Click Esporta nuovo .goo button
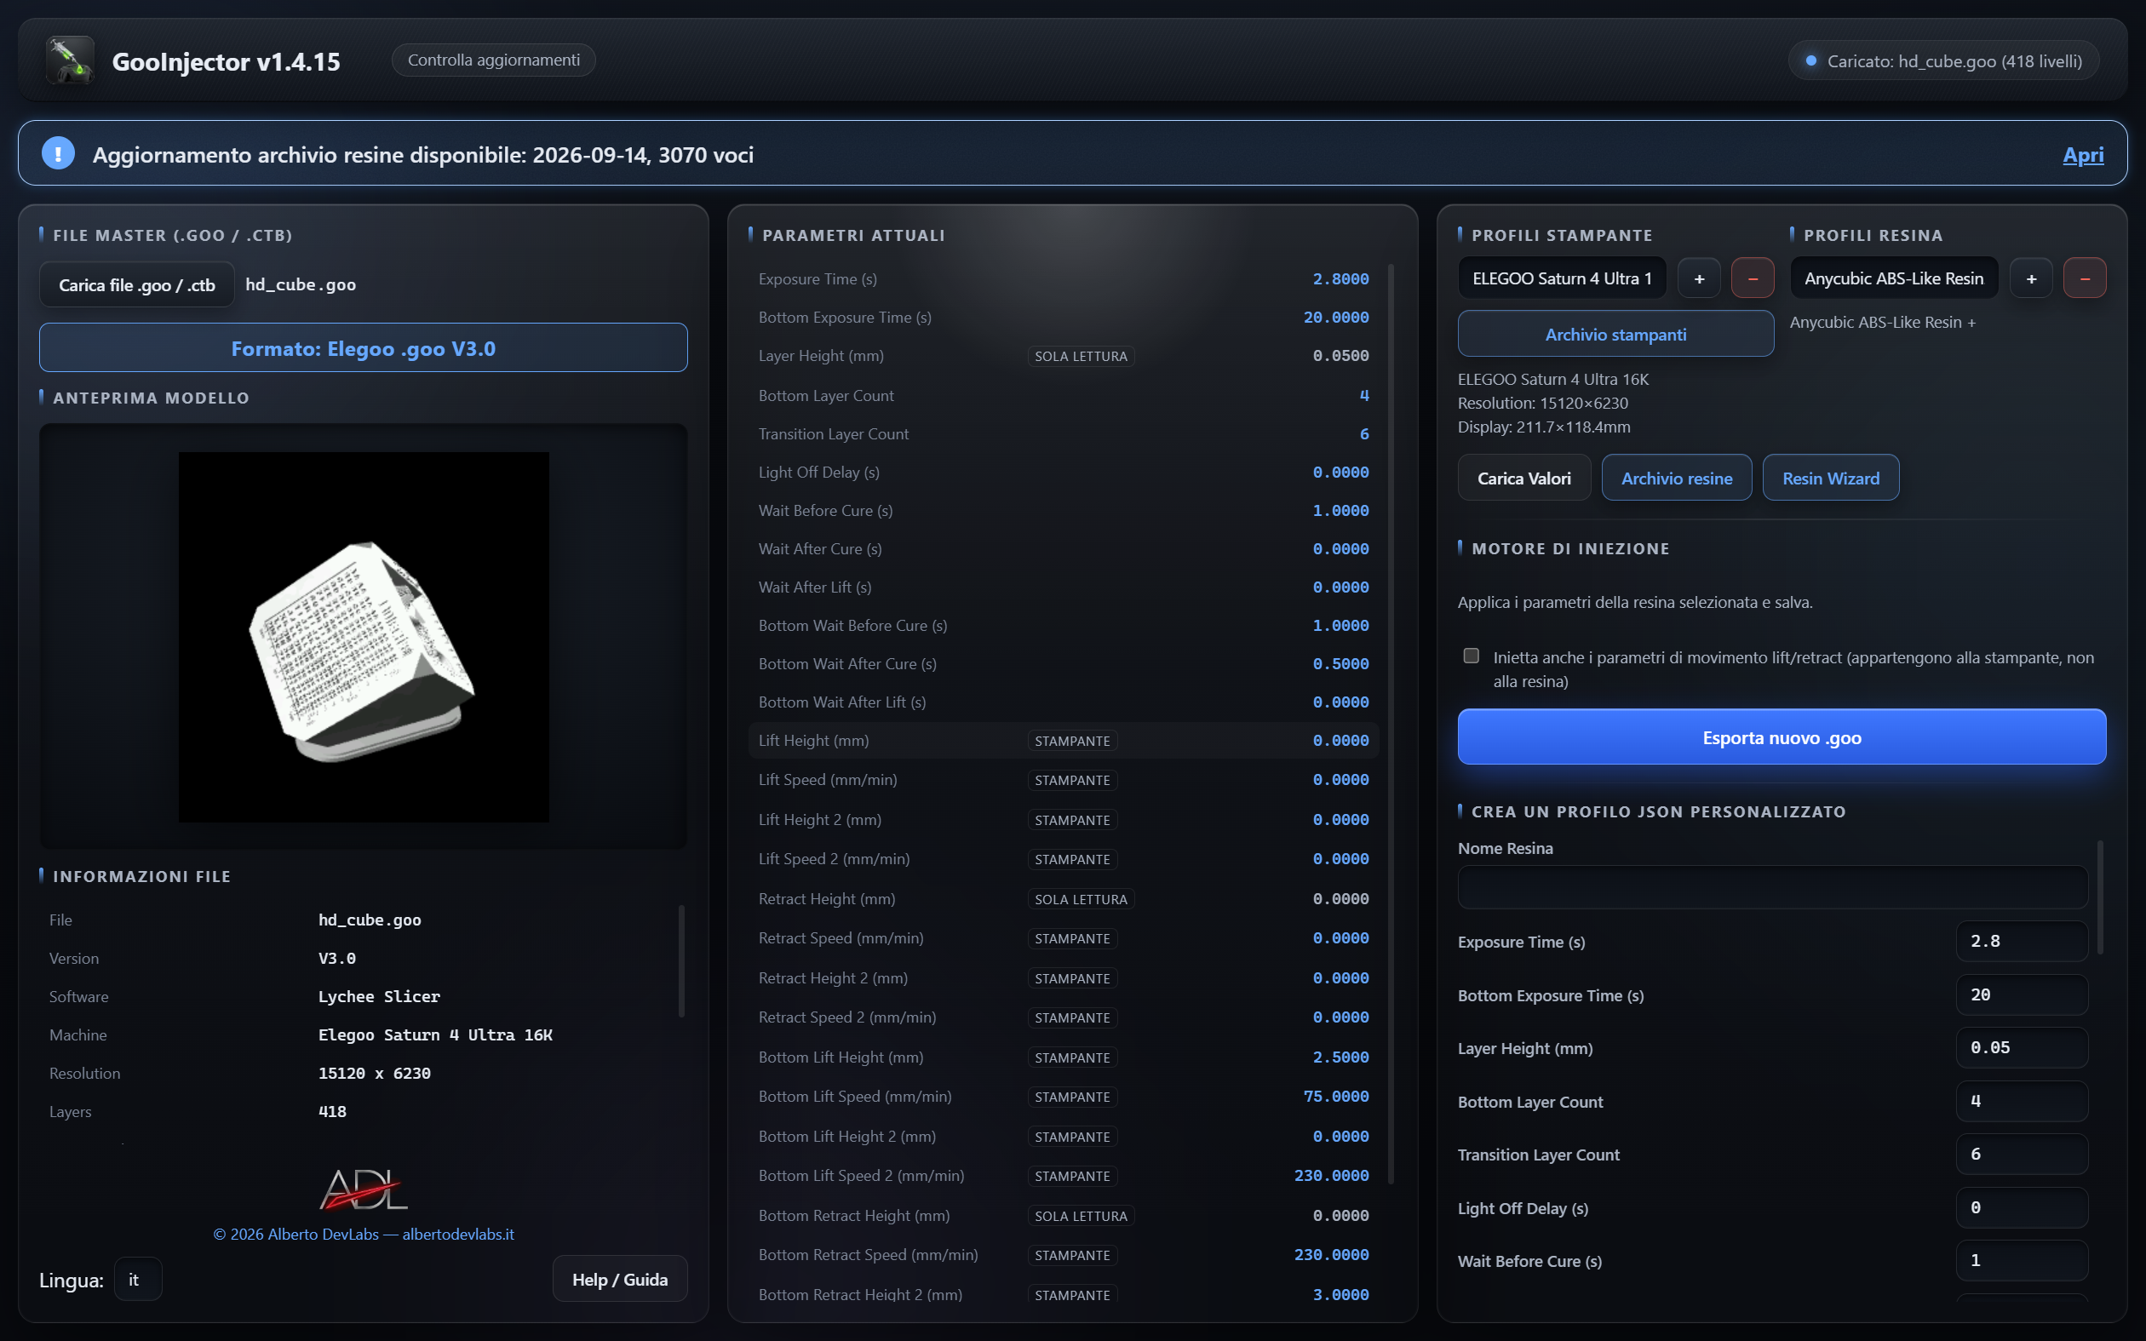2146x1341 pixels. click(x=1782, y=737)
